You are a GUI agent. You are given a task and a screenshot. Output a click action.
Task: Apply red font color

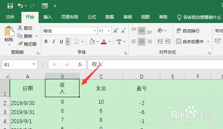[x=104, y=41]
